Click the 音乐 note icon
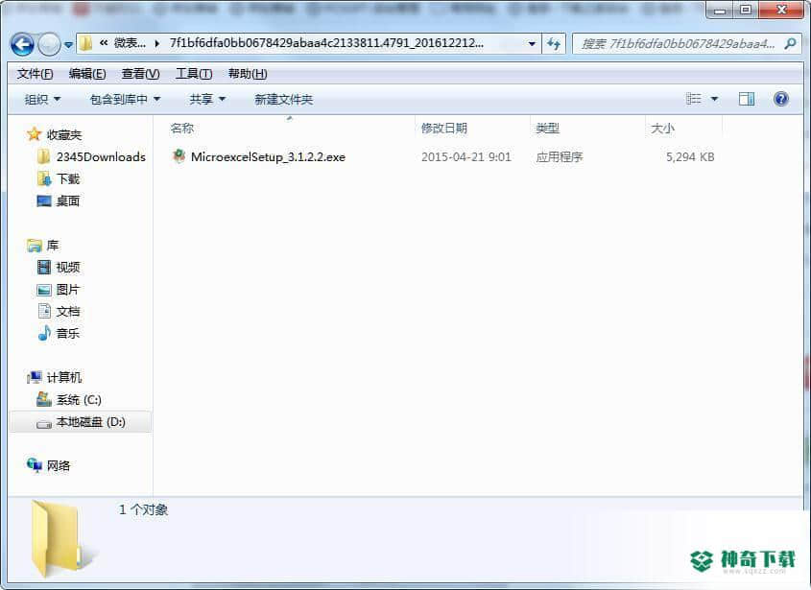This screenshot has width=811, height=590. tap(44, 333)
